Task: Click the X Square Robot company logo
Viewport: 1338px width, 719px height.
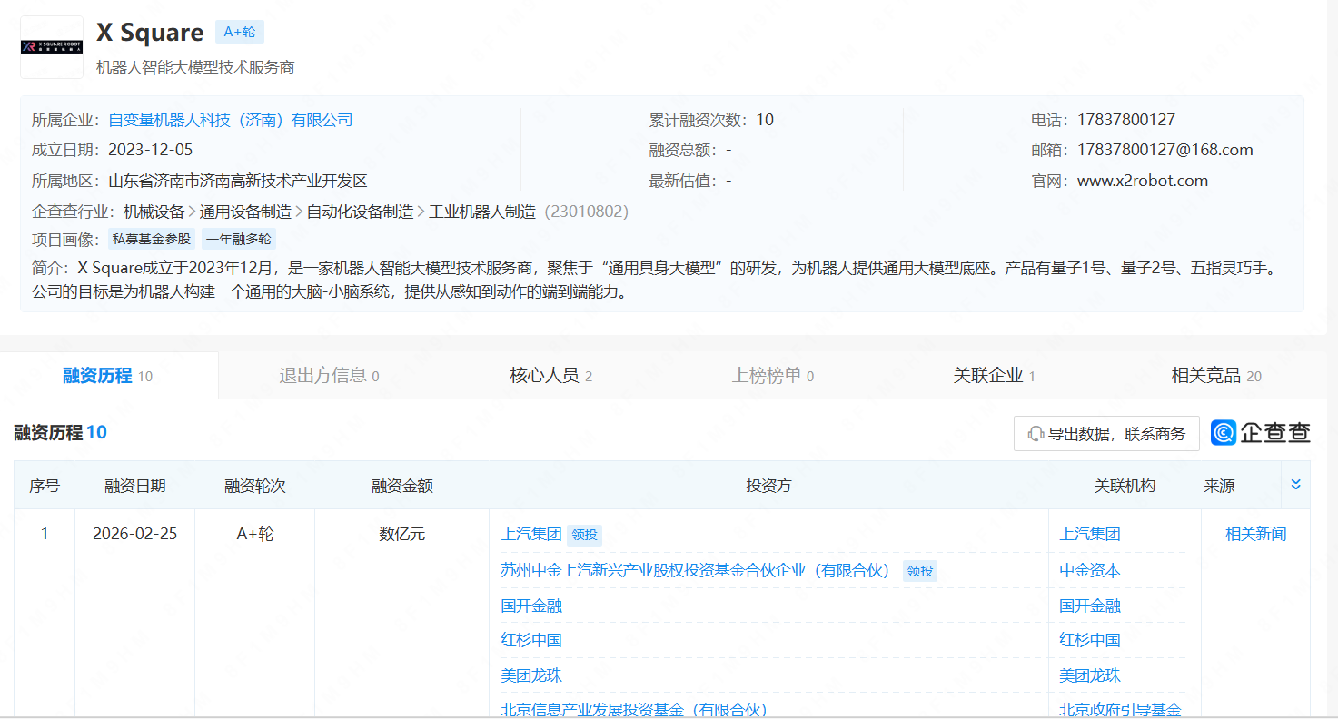Action: click(x=51, y=46)
